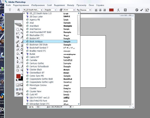Viewport: 150px width, 118px height.
Task: Click the font size icon beside 72 pt
Action: click(x=61, y=10)
